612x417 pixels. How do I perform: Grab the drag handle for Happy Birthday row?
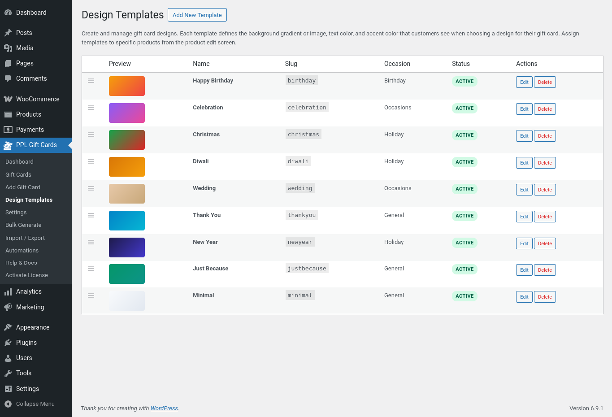click(x=91, y=81)
